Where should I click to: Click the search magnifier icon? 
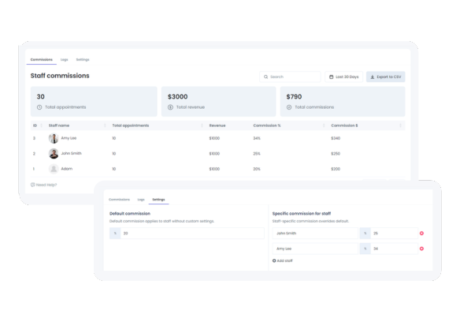pyautogui.click(x=265, y=77)
